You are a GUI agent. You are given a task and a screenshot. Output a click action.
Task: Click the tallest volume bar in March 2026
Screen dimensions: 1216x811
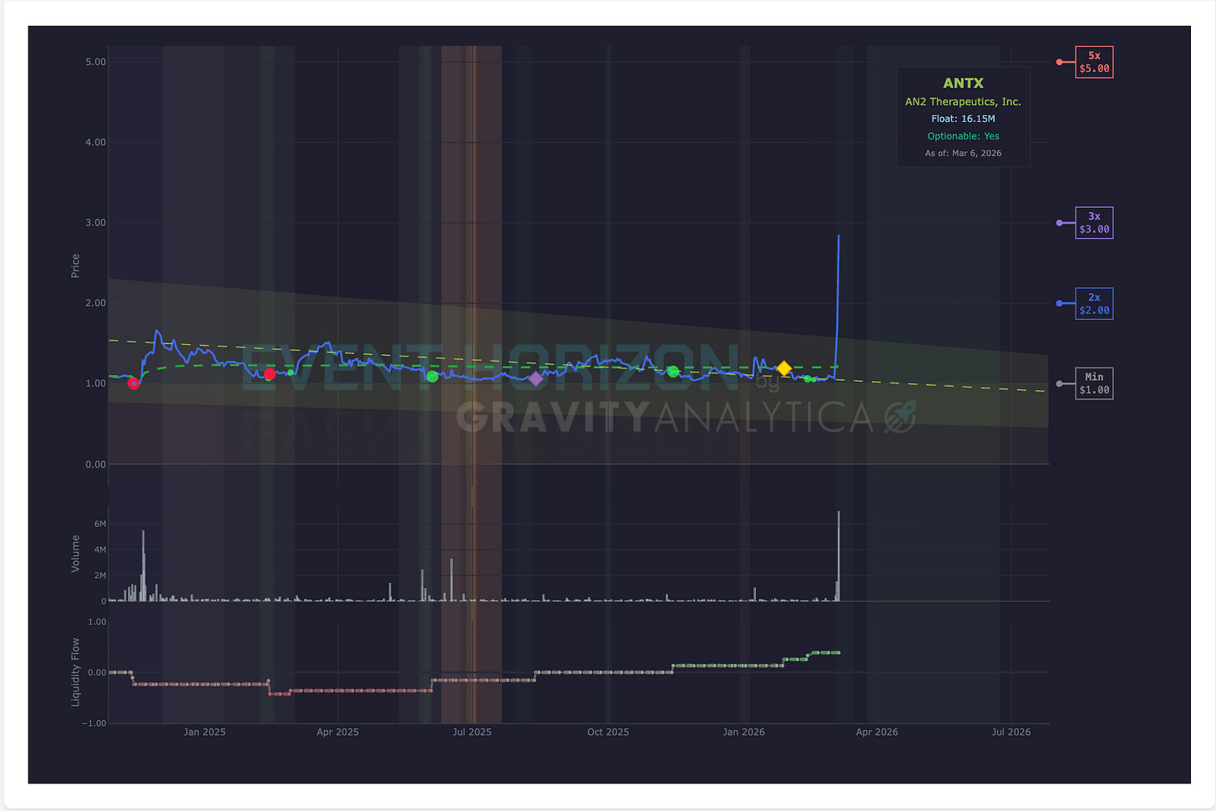(x=839, y=556)
